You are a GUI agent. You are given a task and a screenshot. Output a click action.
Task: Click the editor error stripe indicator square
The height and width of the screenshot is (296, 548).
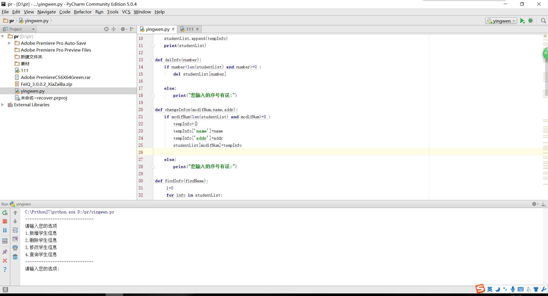(x=545, y=36)
